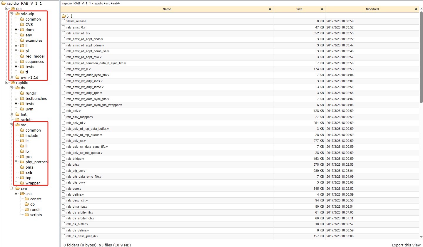Expand the testbenches folder node

click(x=16, y=98)
